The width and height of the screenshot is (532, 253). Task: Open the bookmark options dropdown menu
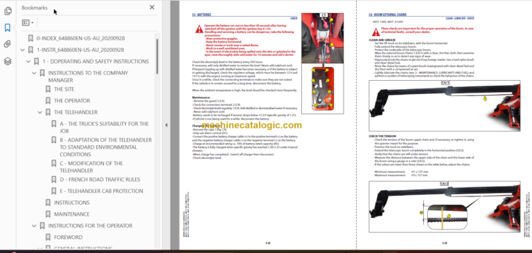(x=28, y=23)
